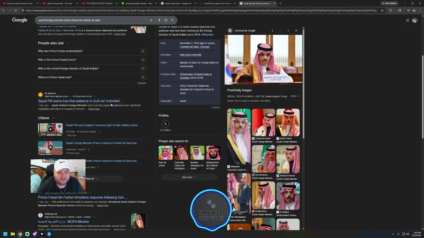Open Videos section options menu
The height and width of the screenshot is (238, 424).
pos(53,118)
